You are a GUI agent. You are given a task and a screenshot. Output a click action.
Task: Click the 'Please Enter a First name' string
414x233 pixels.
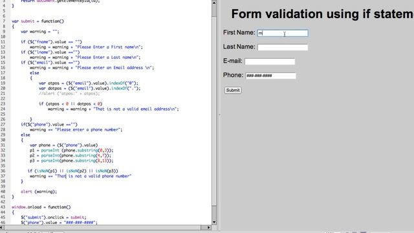click(109, 47)
